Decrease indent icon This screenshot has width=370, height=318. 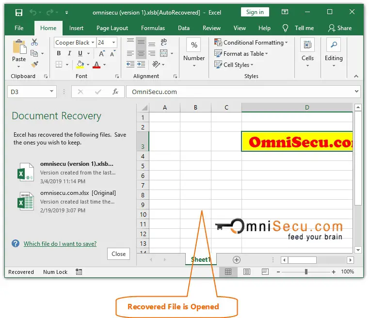click(130, 64)
